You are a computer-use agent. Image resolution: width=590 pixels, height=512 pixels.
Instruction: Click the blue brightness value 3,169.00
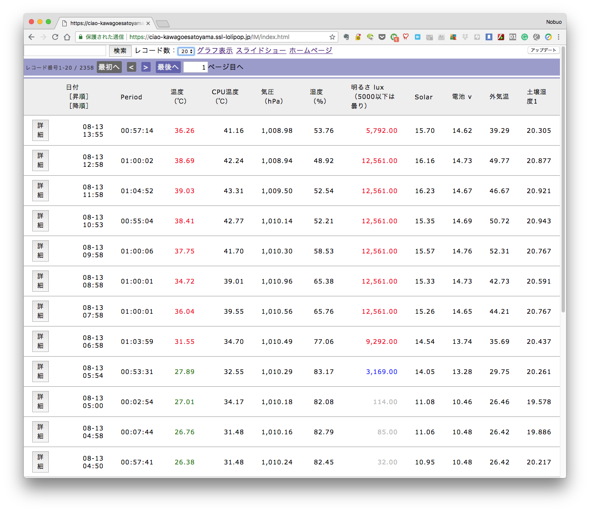(382, 372)
